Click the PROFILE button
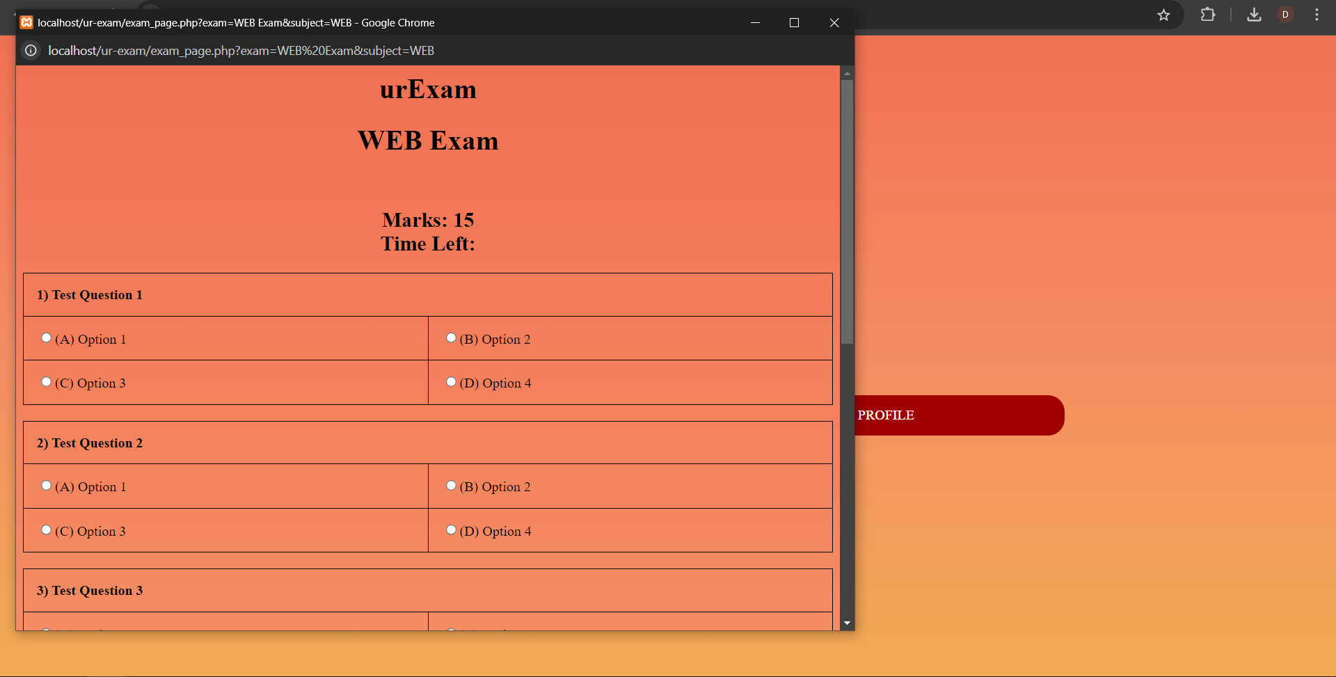Viewport: 1336px width, 677px height. [958, 415]
